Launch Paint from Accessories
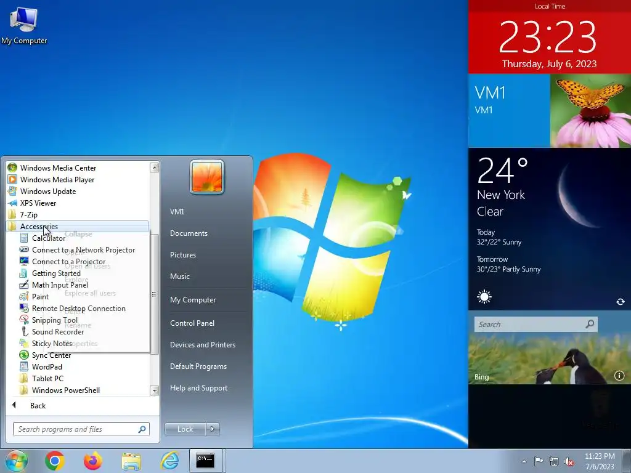631x473 pixels. point(40,296)
